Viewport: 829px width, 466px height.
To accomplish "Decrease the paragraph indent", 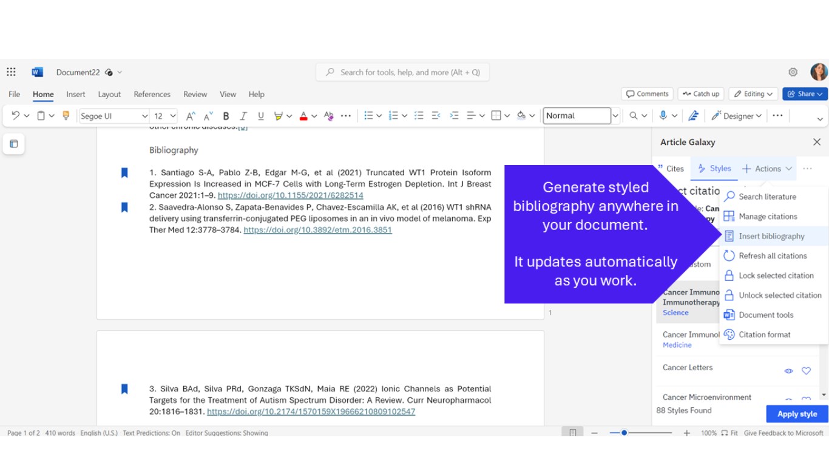I will (436, 116).
